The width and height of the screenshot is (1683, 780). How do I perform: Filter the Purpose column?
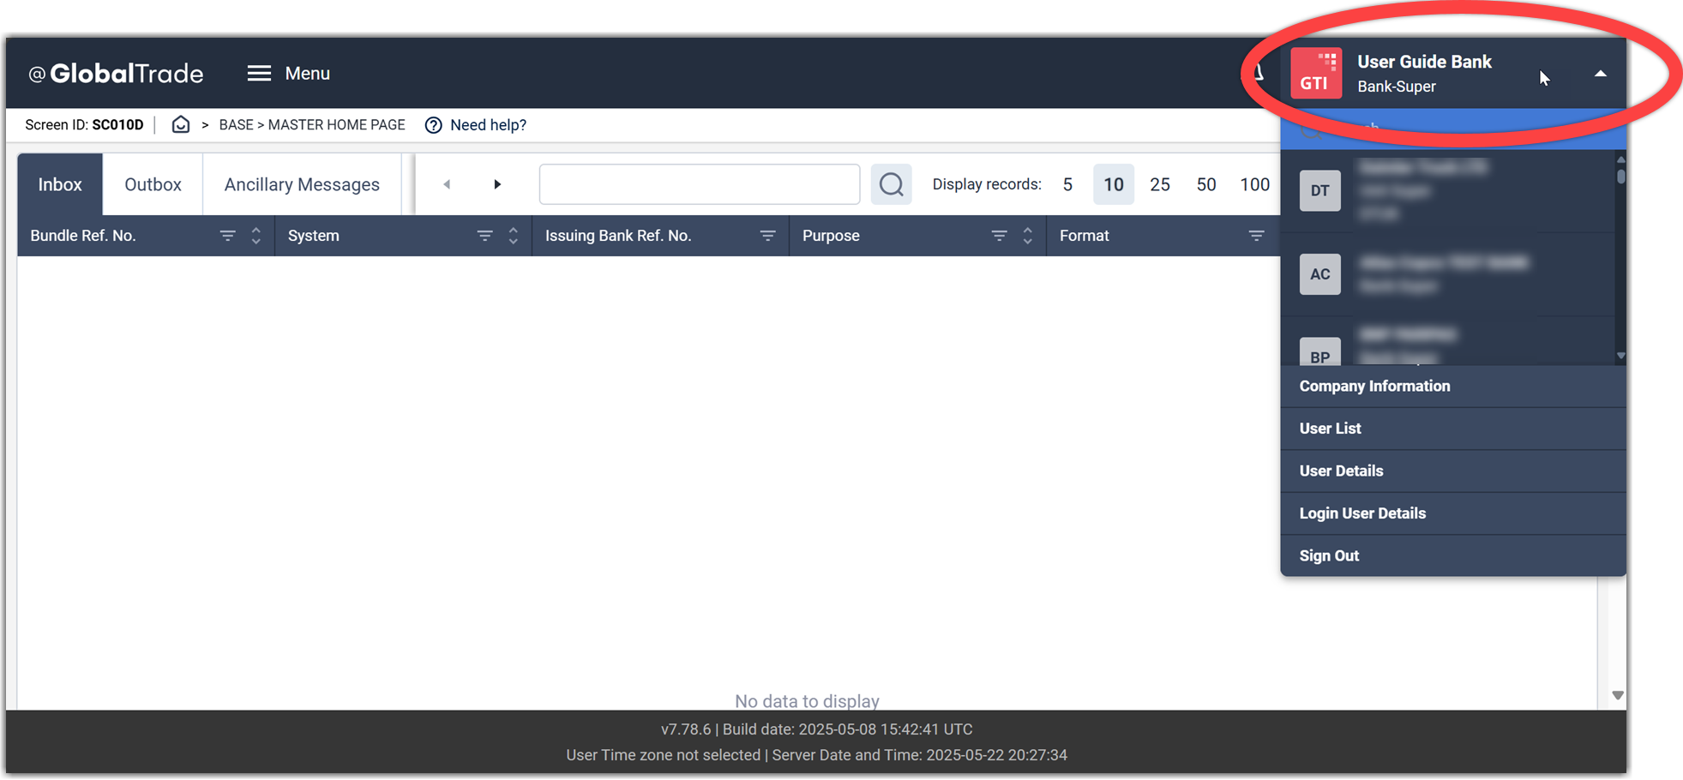[999, 236]
